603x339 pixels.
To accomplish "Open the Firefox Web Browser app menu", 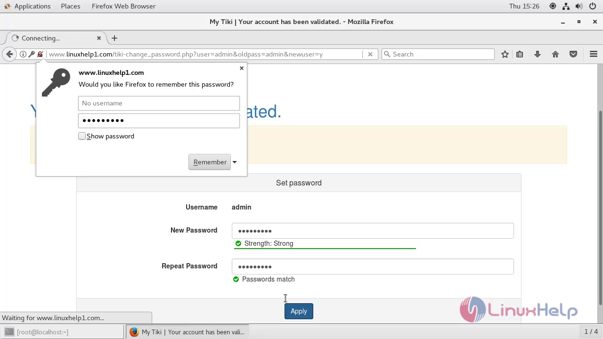I will click(123, 6).
